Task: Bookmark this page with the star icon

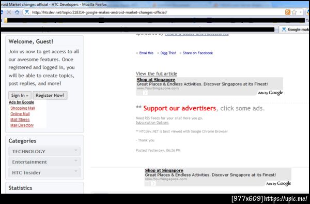Action: click(x=294, y=12)
